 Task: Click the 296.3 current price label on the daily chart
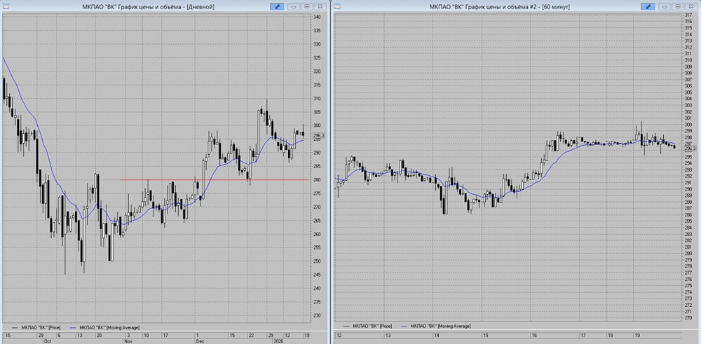click(x=319, y=135)
